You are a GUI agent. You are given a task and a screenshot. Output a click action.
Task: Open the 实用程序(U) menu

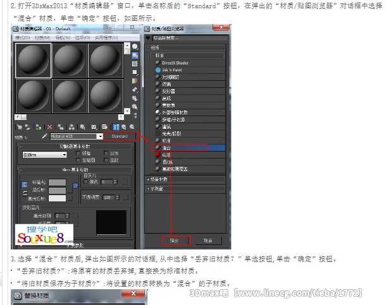[106, 37]
